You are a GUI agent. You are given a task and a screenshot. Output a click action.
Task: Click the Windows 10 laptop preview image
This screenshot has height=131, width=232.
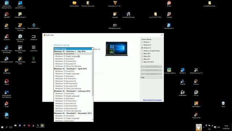click(x=116, y=49)
